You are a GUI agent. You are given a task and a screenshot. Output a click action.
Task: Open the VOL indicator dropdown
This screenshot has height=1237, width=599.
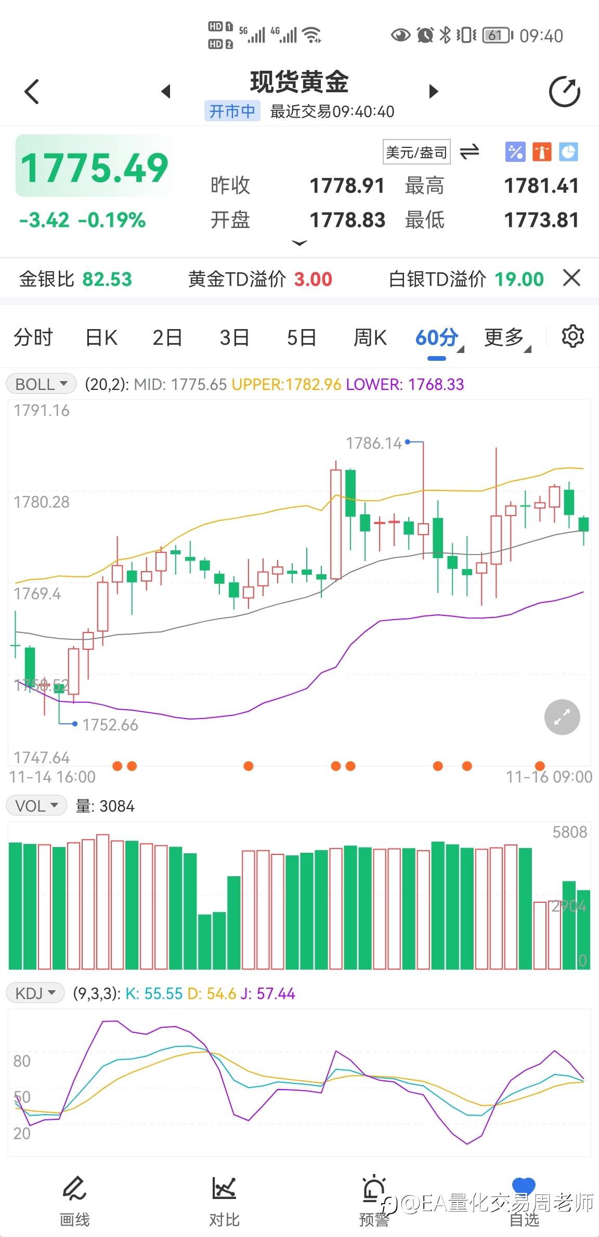(x=36, y=806)
